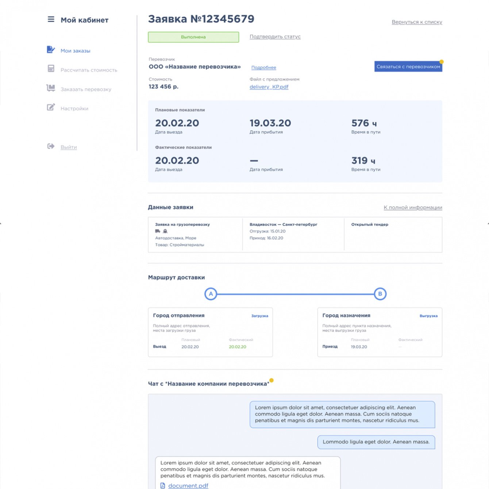The height and width of the screenshot is (489, 489).
Task: Click the Мои заказы pencil icon
Action: 51,50
